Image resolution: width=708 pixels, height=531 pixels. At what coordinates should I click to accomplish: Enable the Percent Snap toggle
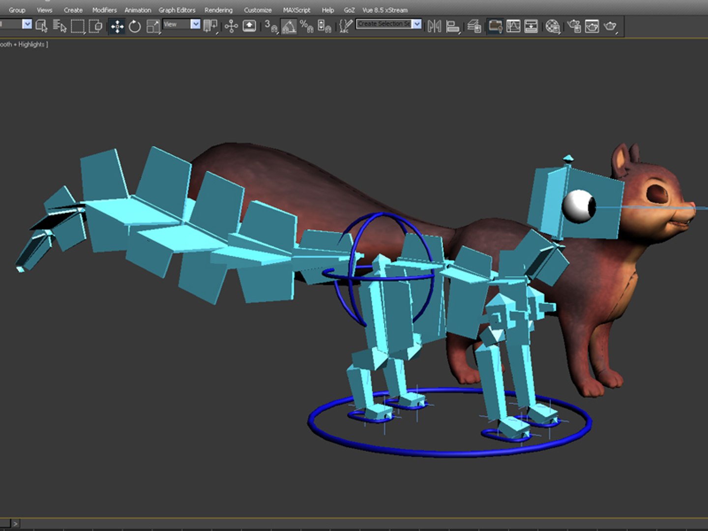point(306,26)
